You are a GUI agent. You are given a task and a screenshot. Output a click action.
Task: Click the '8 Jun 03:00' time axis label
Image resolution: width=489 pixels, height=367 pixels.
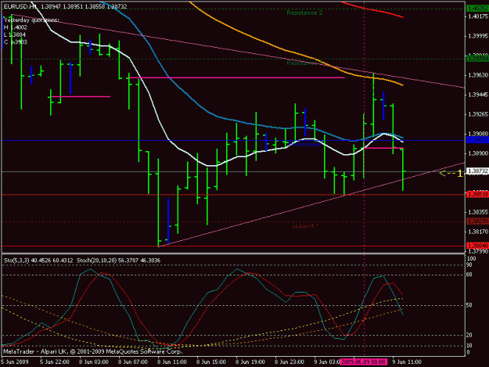click(94, 362)
